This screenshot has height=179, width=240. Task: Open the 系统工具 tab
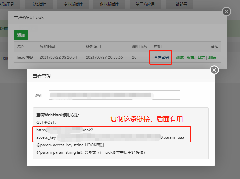click(8, 4)
